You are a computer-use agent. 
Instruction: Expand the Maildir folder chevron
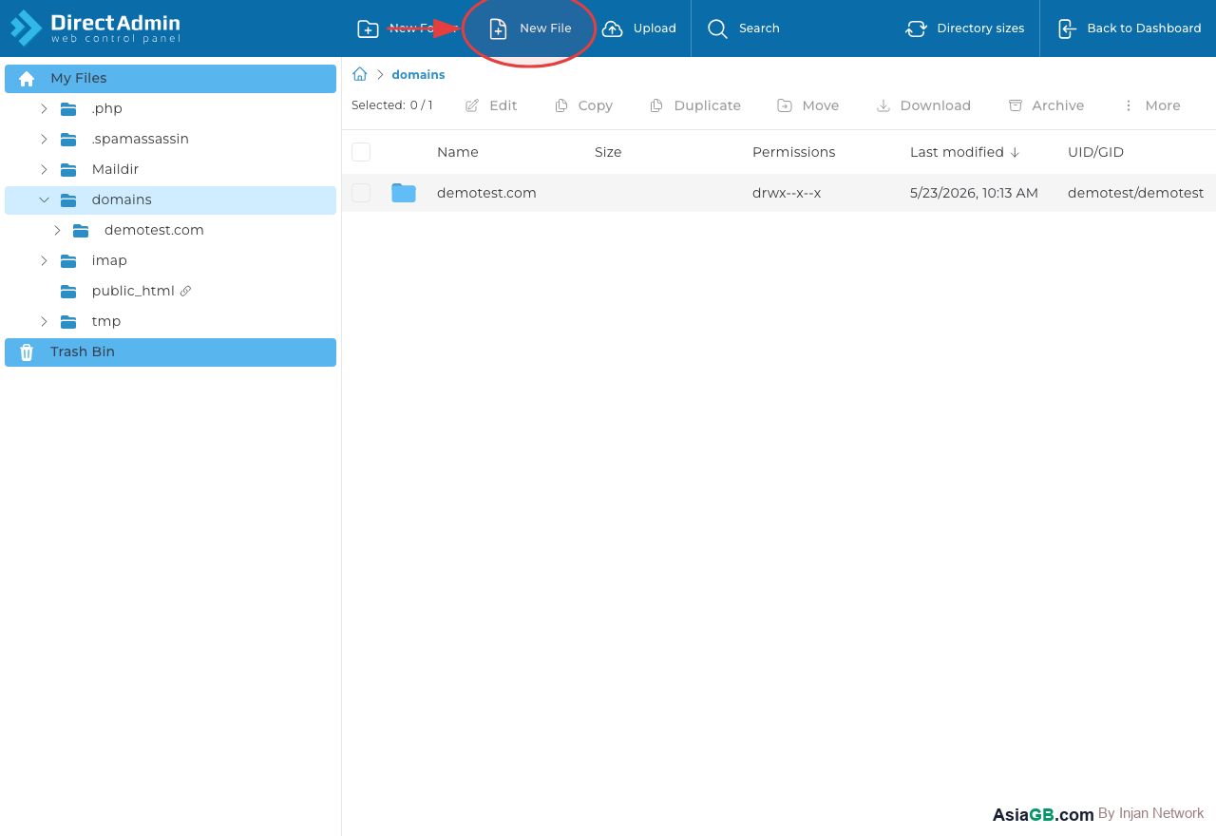tap(44, 170)
